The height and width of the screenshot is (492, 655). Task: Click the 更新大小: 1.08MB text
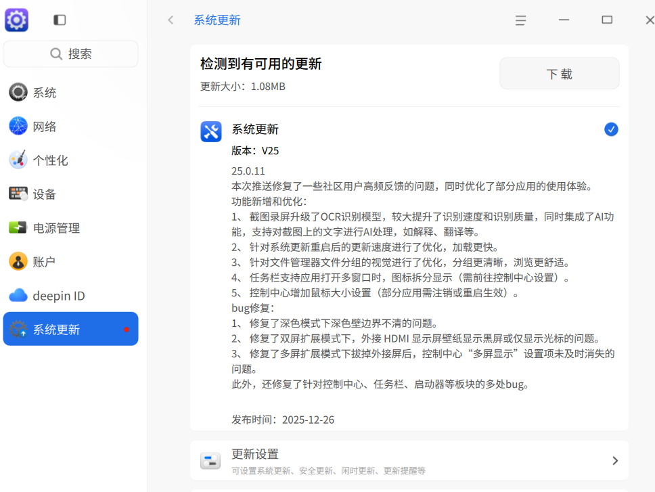[243, 87]
